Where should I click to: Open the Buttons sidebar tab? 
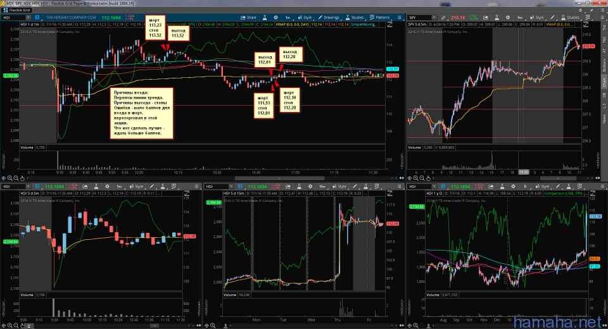[604, 65]
